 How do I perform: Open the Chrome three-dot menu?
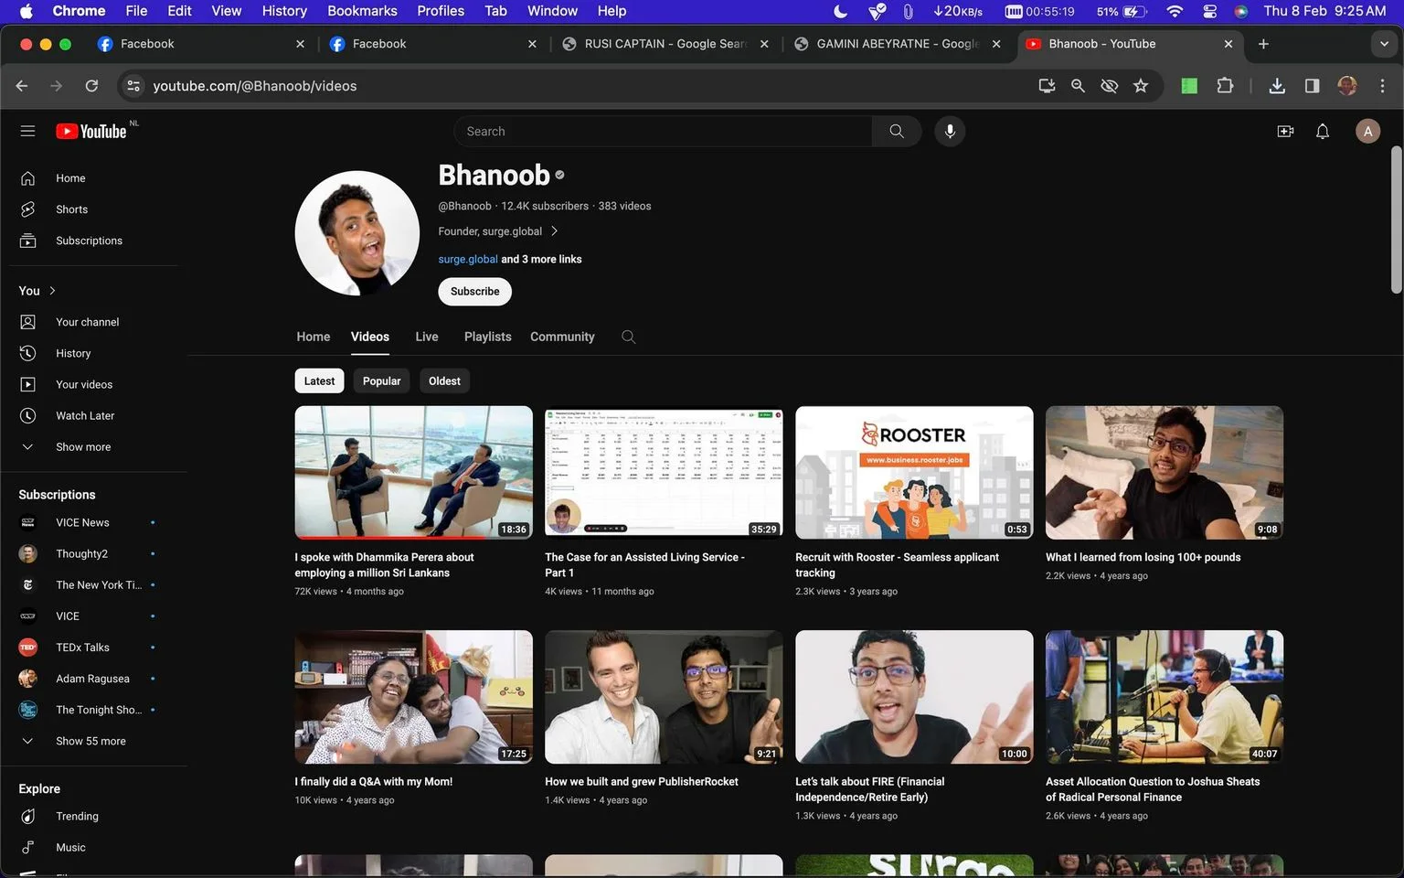(x=1382, y=85)
